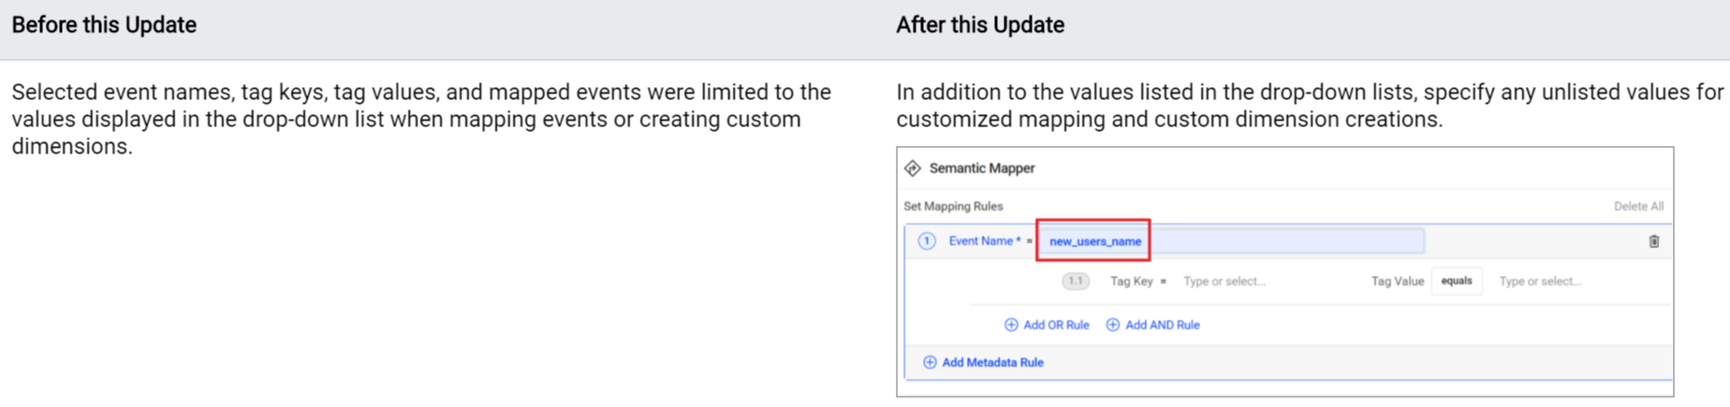Select the 1.1 sub-rule badge
Screen dimensions: 1730x407
1075,281
